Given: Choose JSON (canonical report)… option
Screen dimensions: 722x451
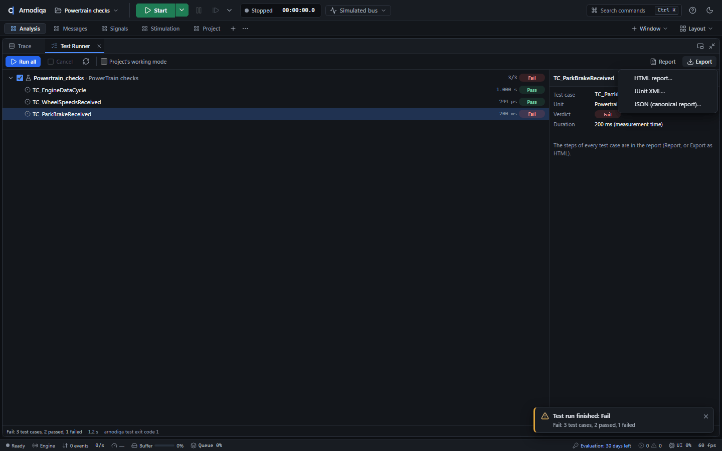Looking at the screenshot, I should tap(668, 104).
